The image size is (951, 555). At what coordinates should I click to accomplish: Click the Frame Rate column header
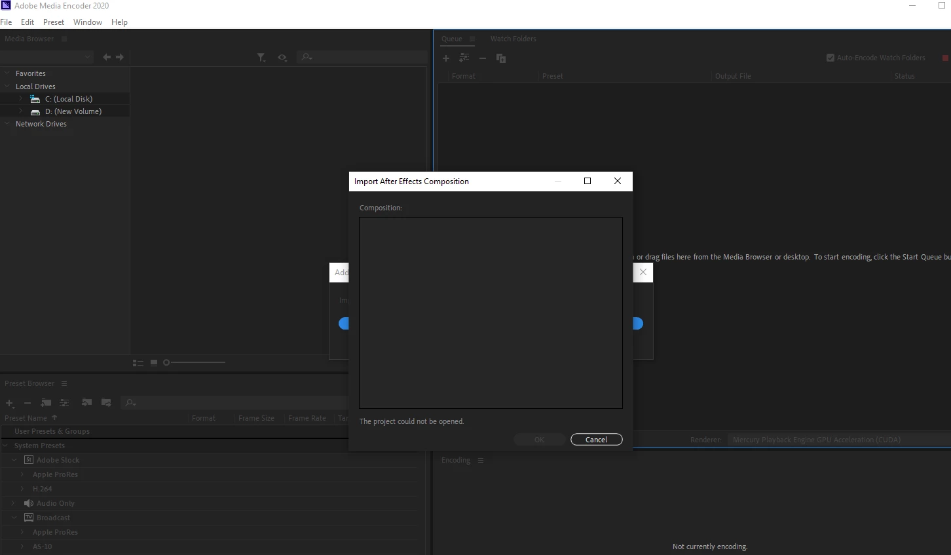[307, 418]
